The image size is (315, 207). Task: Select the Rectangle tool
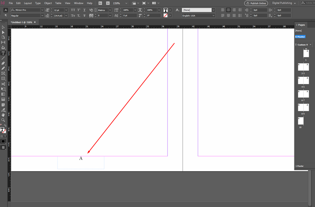pyautogui.click(x=3, y=79)
